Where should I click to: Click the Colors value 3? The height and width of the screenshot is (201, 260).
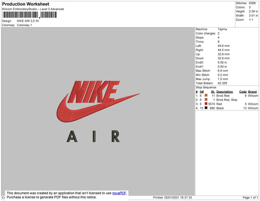tap(250, 7)
